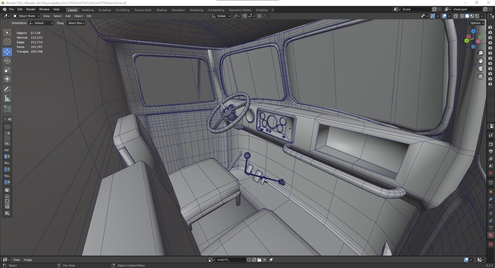Open the Render menu
The image size is (495, 268).
coord(31,9)
